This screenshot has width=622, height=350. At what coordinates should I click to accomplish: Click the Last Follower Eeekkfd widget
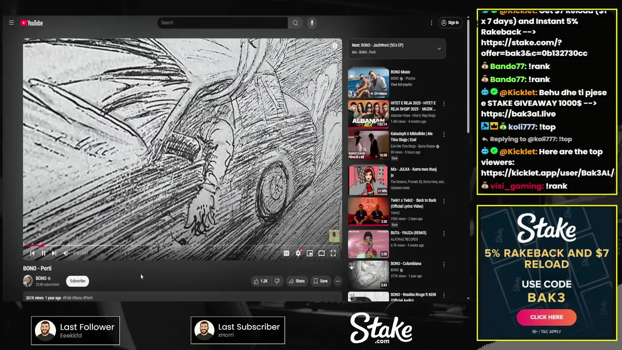(75, 331)
